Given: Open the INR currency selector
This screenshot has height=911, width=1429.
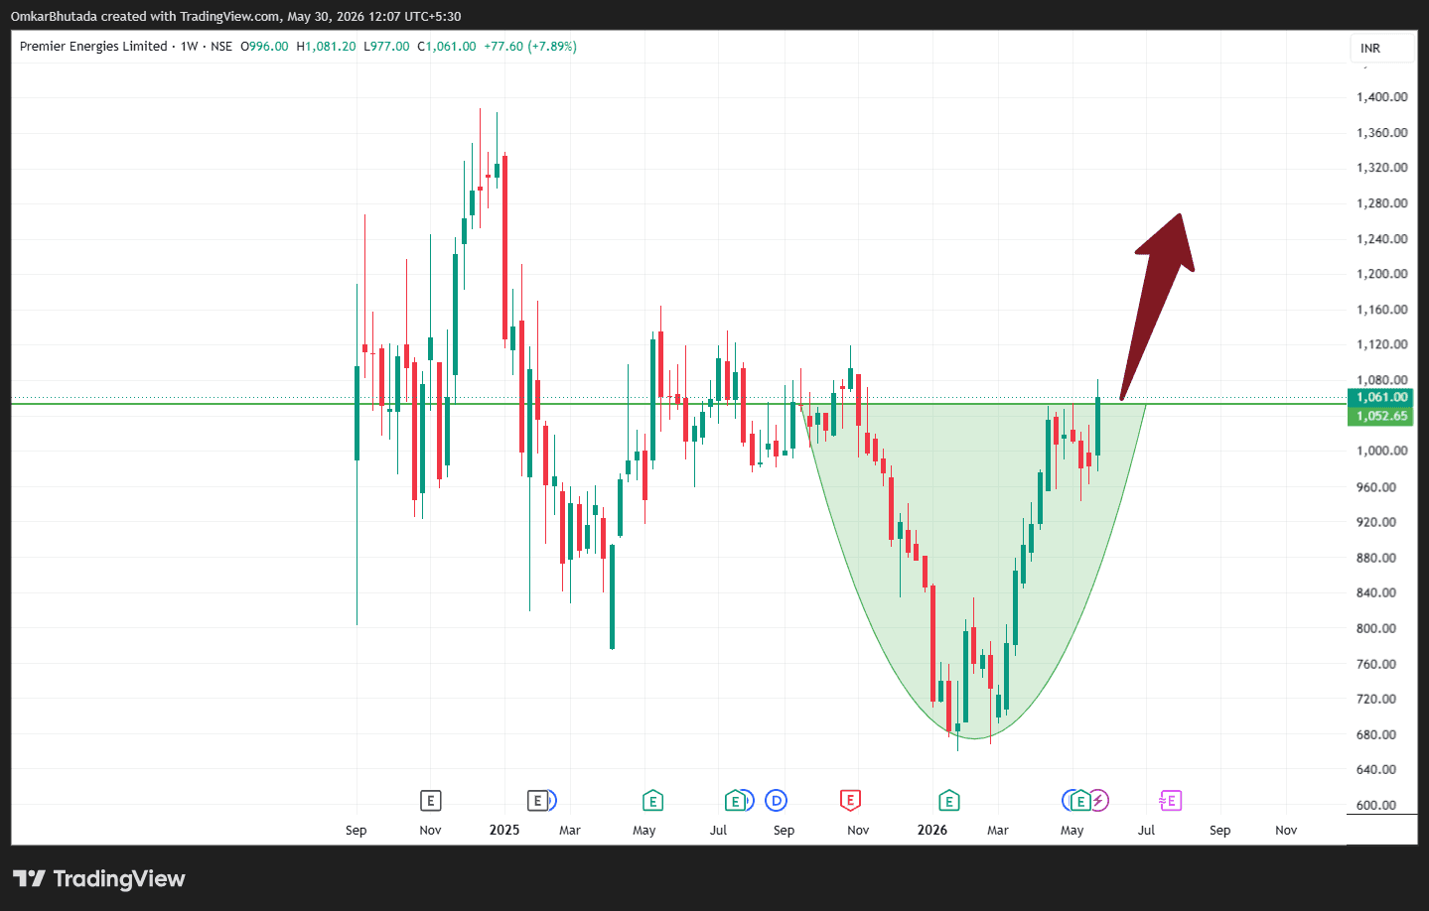Looking at the screenshot, I should [x=1381, y=48].
